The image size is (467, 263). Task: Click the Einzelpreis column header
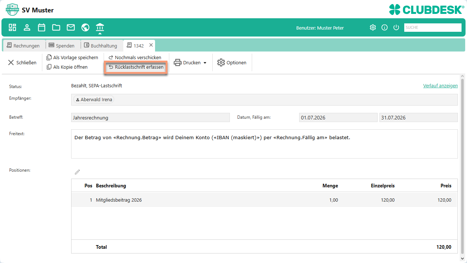pos(383,186)
